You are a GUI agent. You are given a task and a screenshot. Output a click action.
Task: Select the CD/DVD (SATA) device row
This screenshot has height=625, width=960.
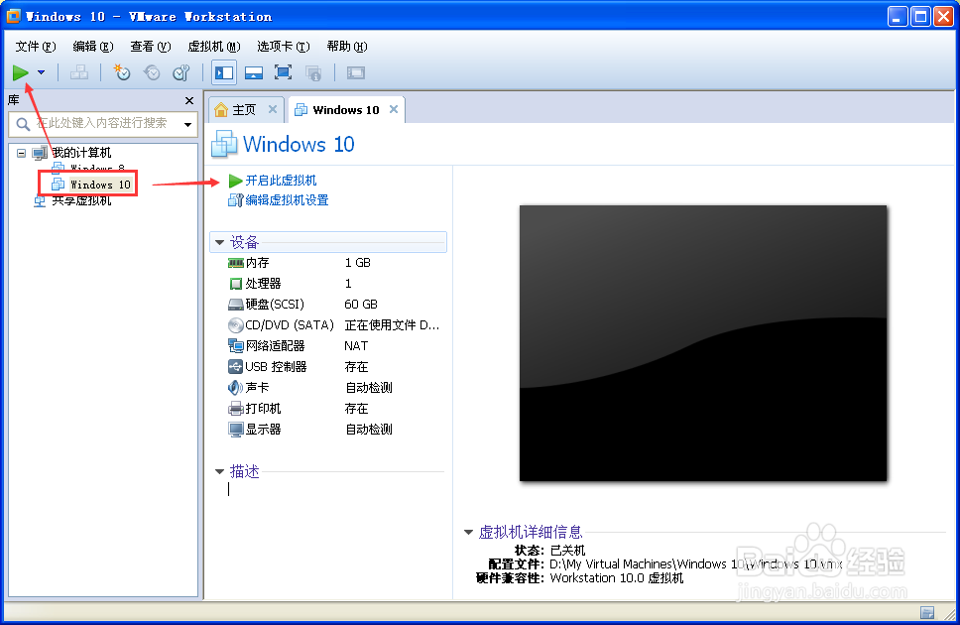point(335,325)
